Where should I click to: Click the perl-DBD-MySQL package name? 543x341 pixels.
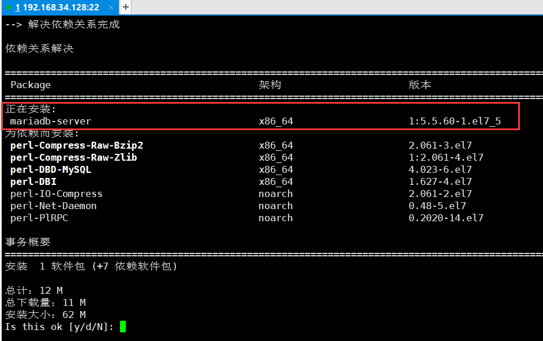click(51, 170)
